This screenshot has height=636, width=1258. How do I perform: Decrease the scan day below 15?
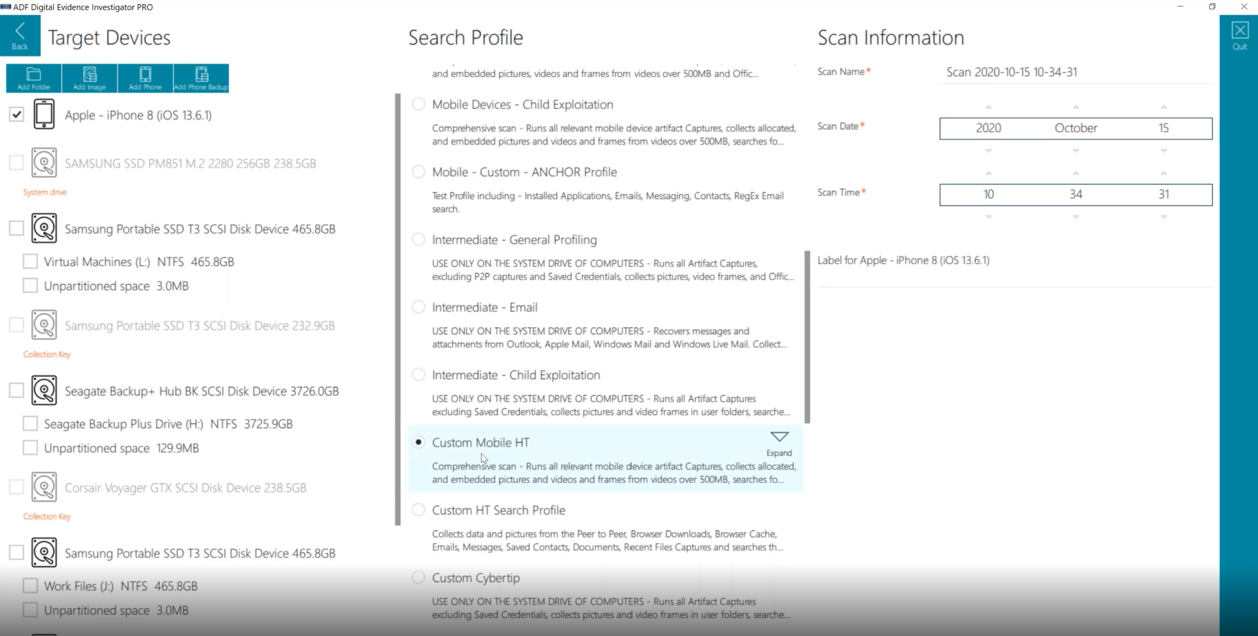click(x=1163, y=150)
